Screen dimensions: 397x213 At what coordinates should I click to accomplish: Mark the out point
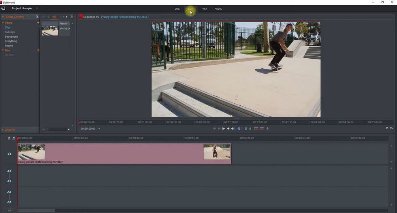pos(246,128)
